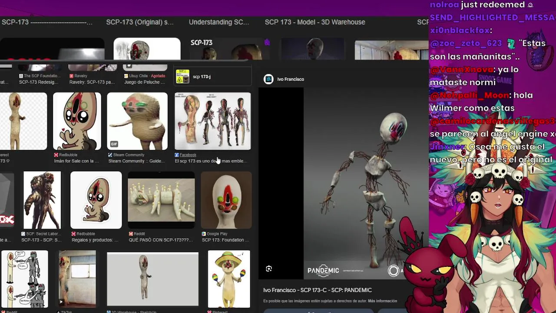The width and height of the screenshot is (556, 313).
Task: Click the purple icon beside SCP-173 top thumbnail
Action: [267, 42]
